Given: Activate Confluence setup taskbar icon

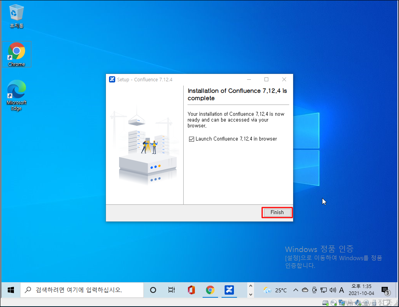Looking at the screenshot, I should point(229,290).
